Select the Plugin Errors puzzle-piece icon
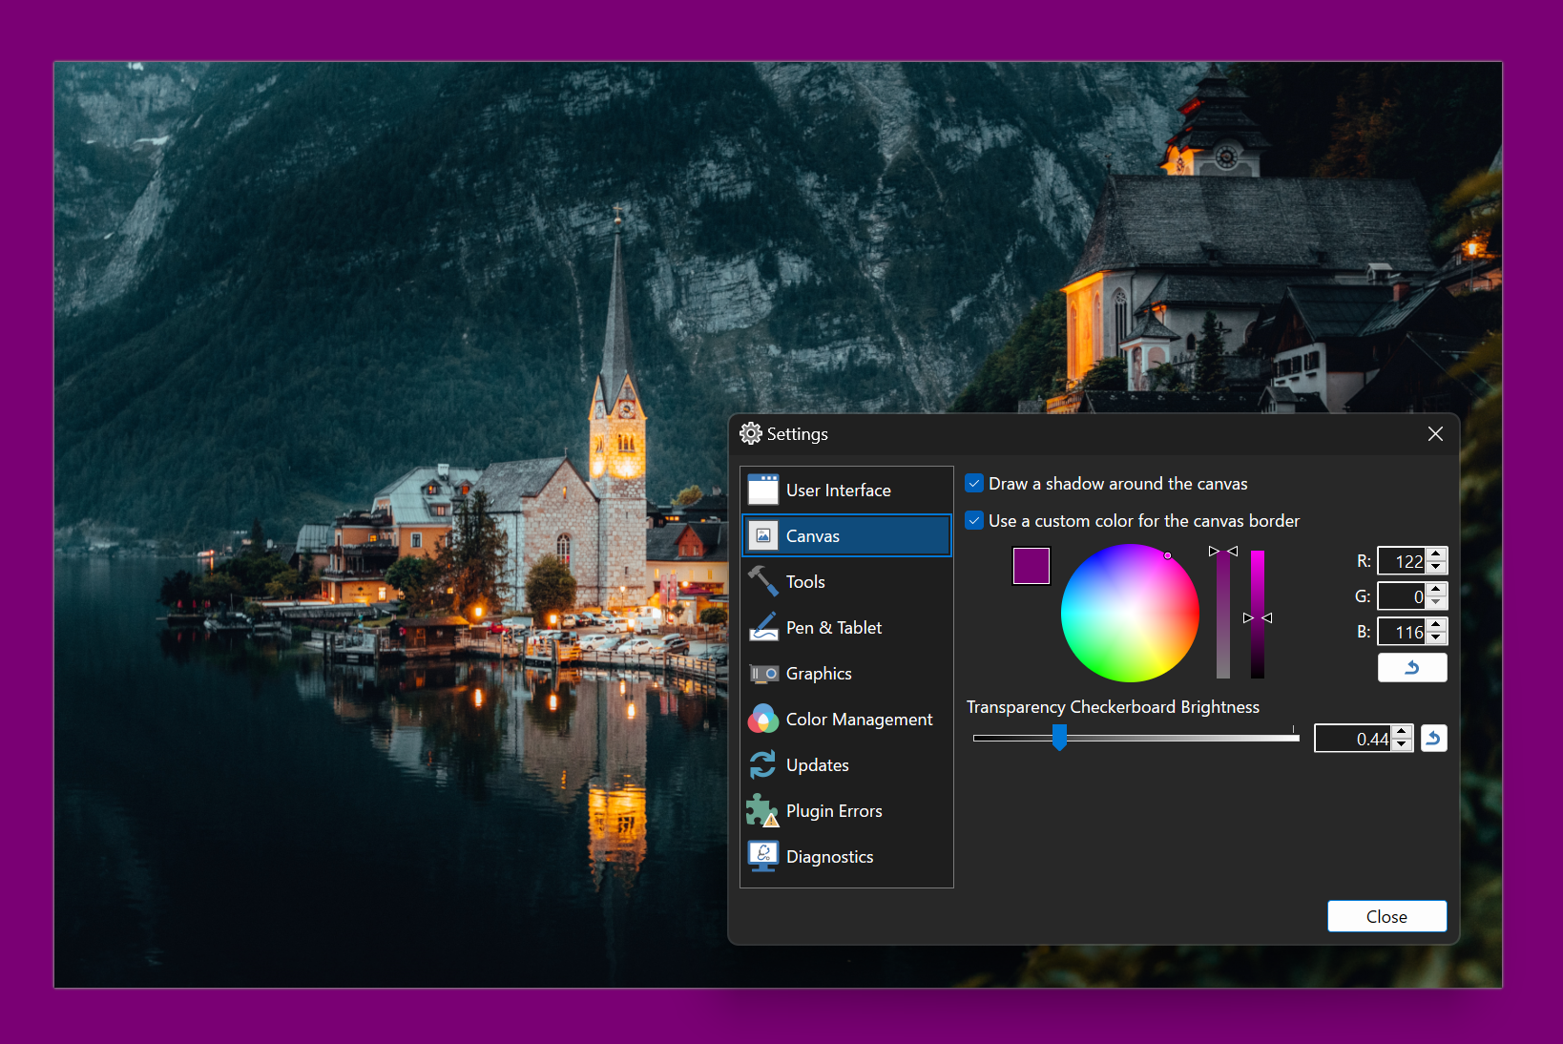 763,810
